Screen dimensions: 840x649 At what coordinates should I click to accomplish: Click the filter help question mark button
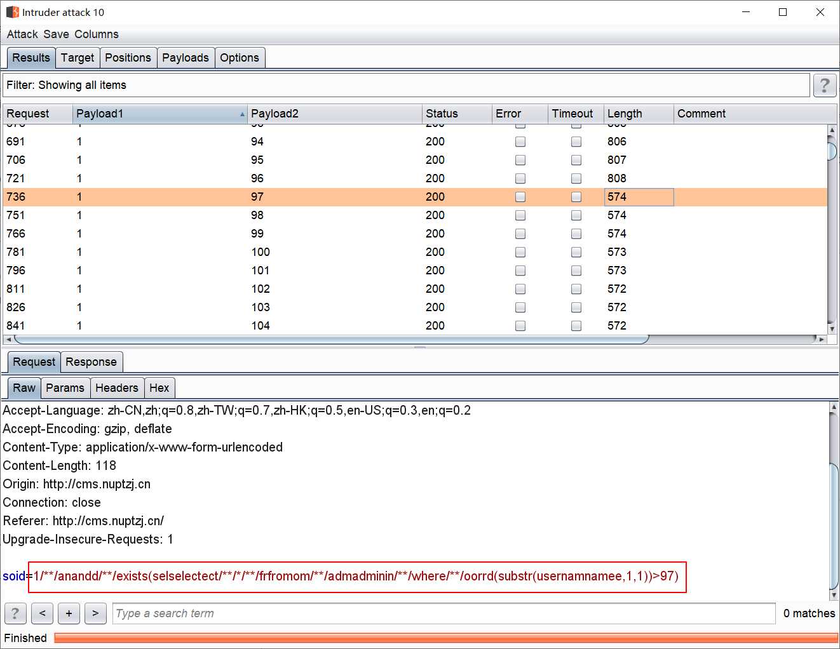[x=825, y=85]
